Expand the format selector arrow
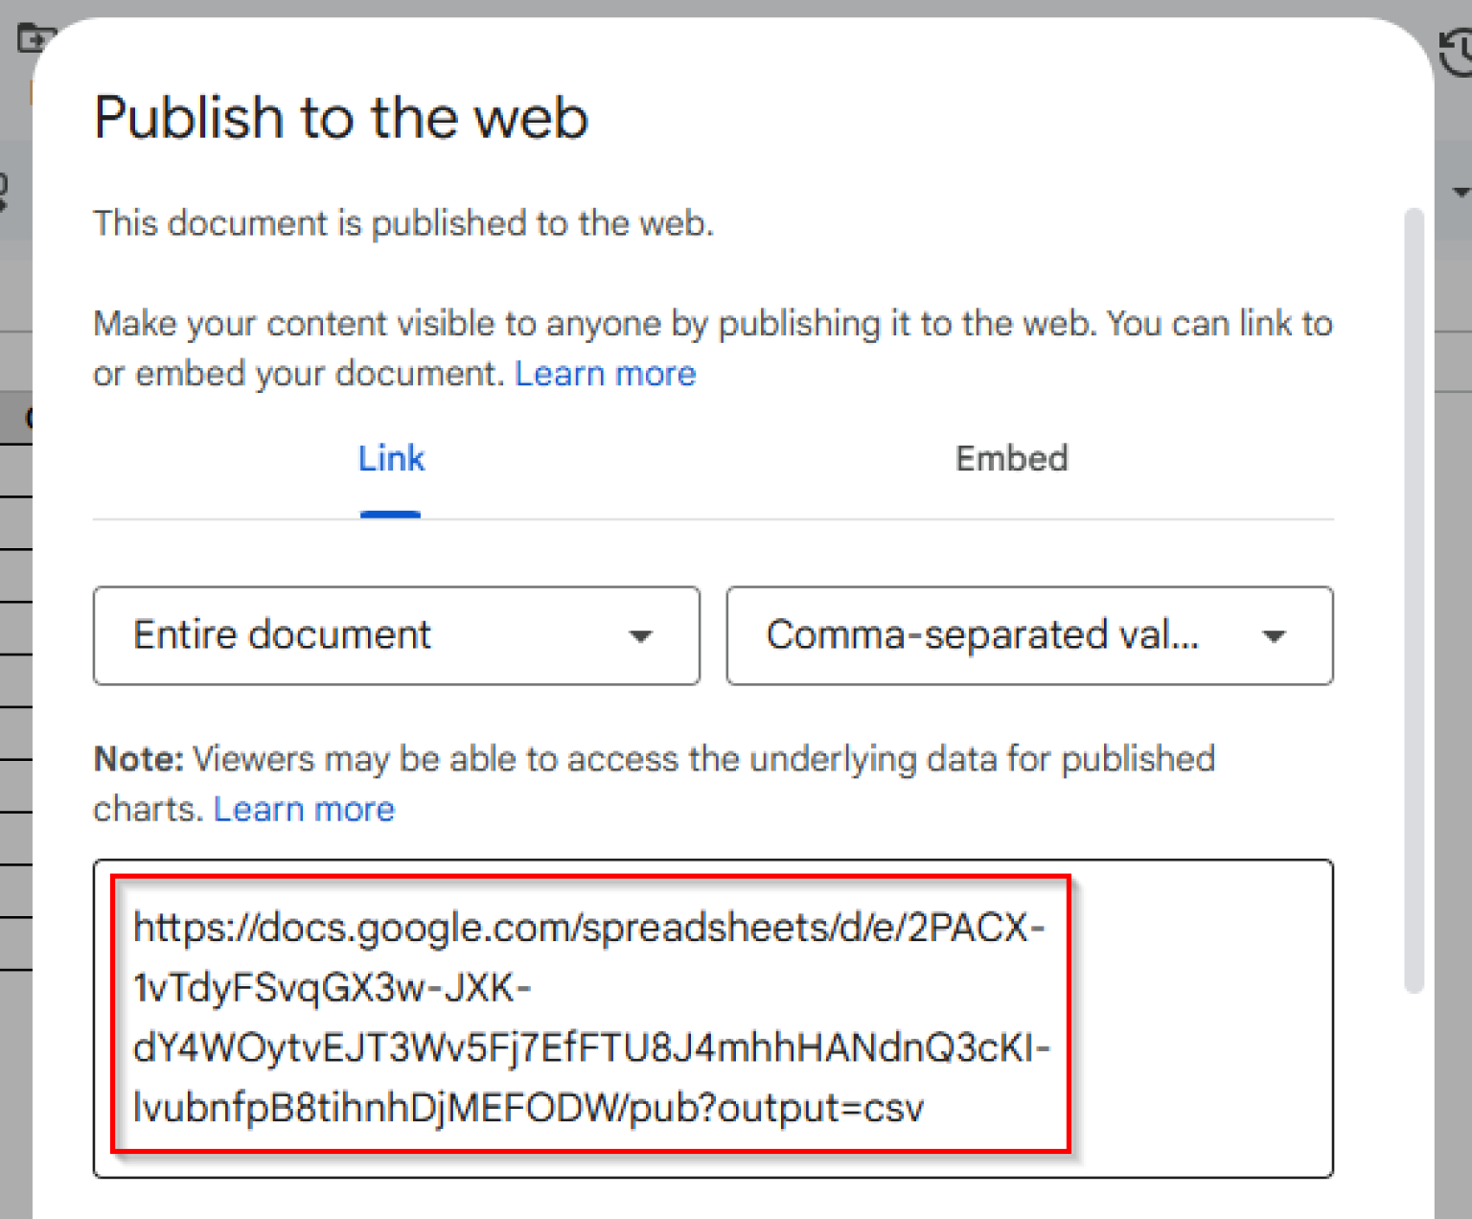The height and width of the screenshot is (1219, 1472). click(1275, 635)
